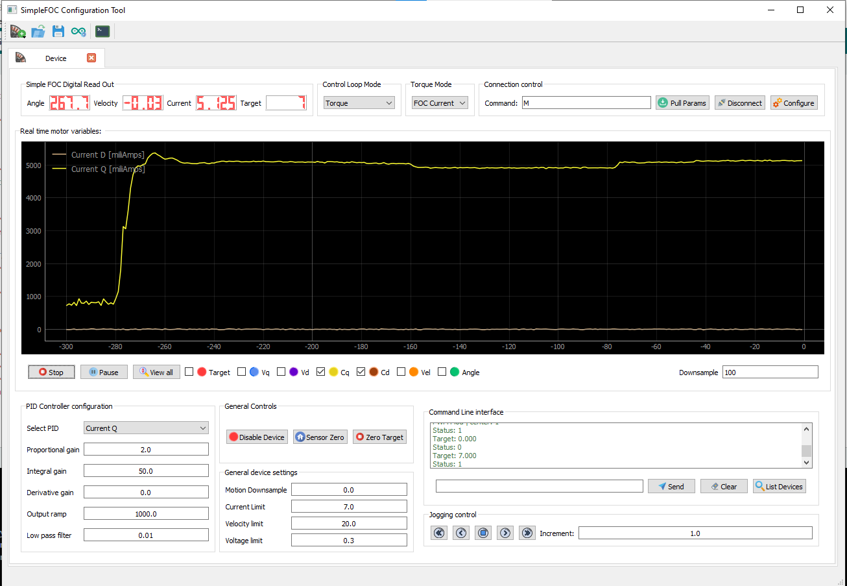Click the Derivative gain field

click(146, 493)
